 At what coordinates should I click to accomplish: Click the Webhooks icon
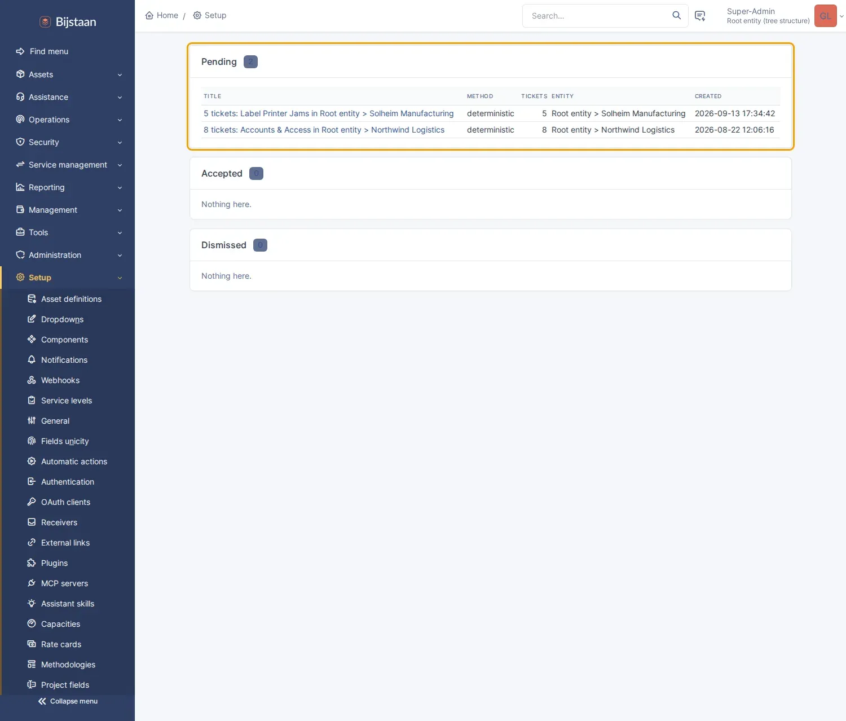[x=32, y=380]
